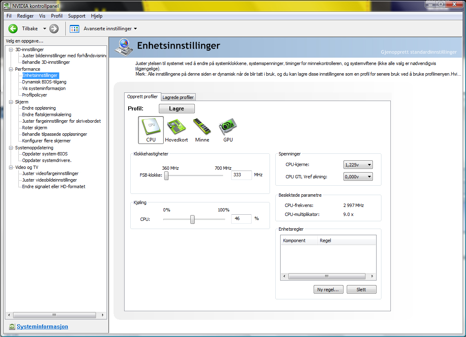
Task: Open the Profil menu
Action: tap(56, 16)
